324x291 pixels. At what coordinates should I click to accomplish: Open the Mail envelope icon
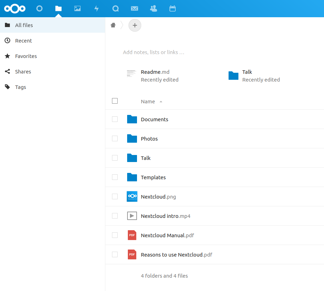pyautogui.click(x=134, y=8)
